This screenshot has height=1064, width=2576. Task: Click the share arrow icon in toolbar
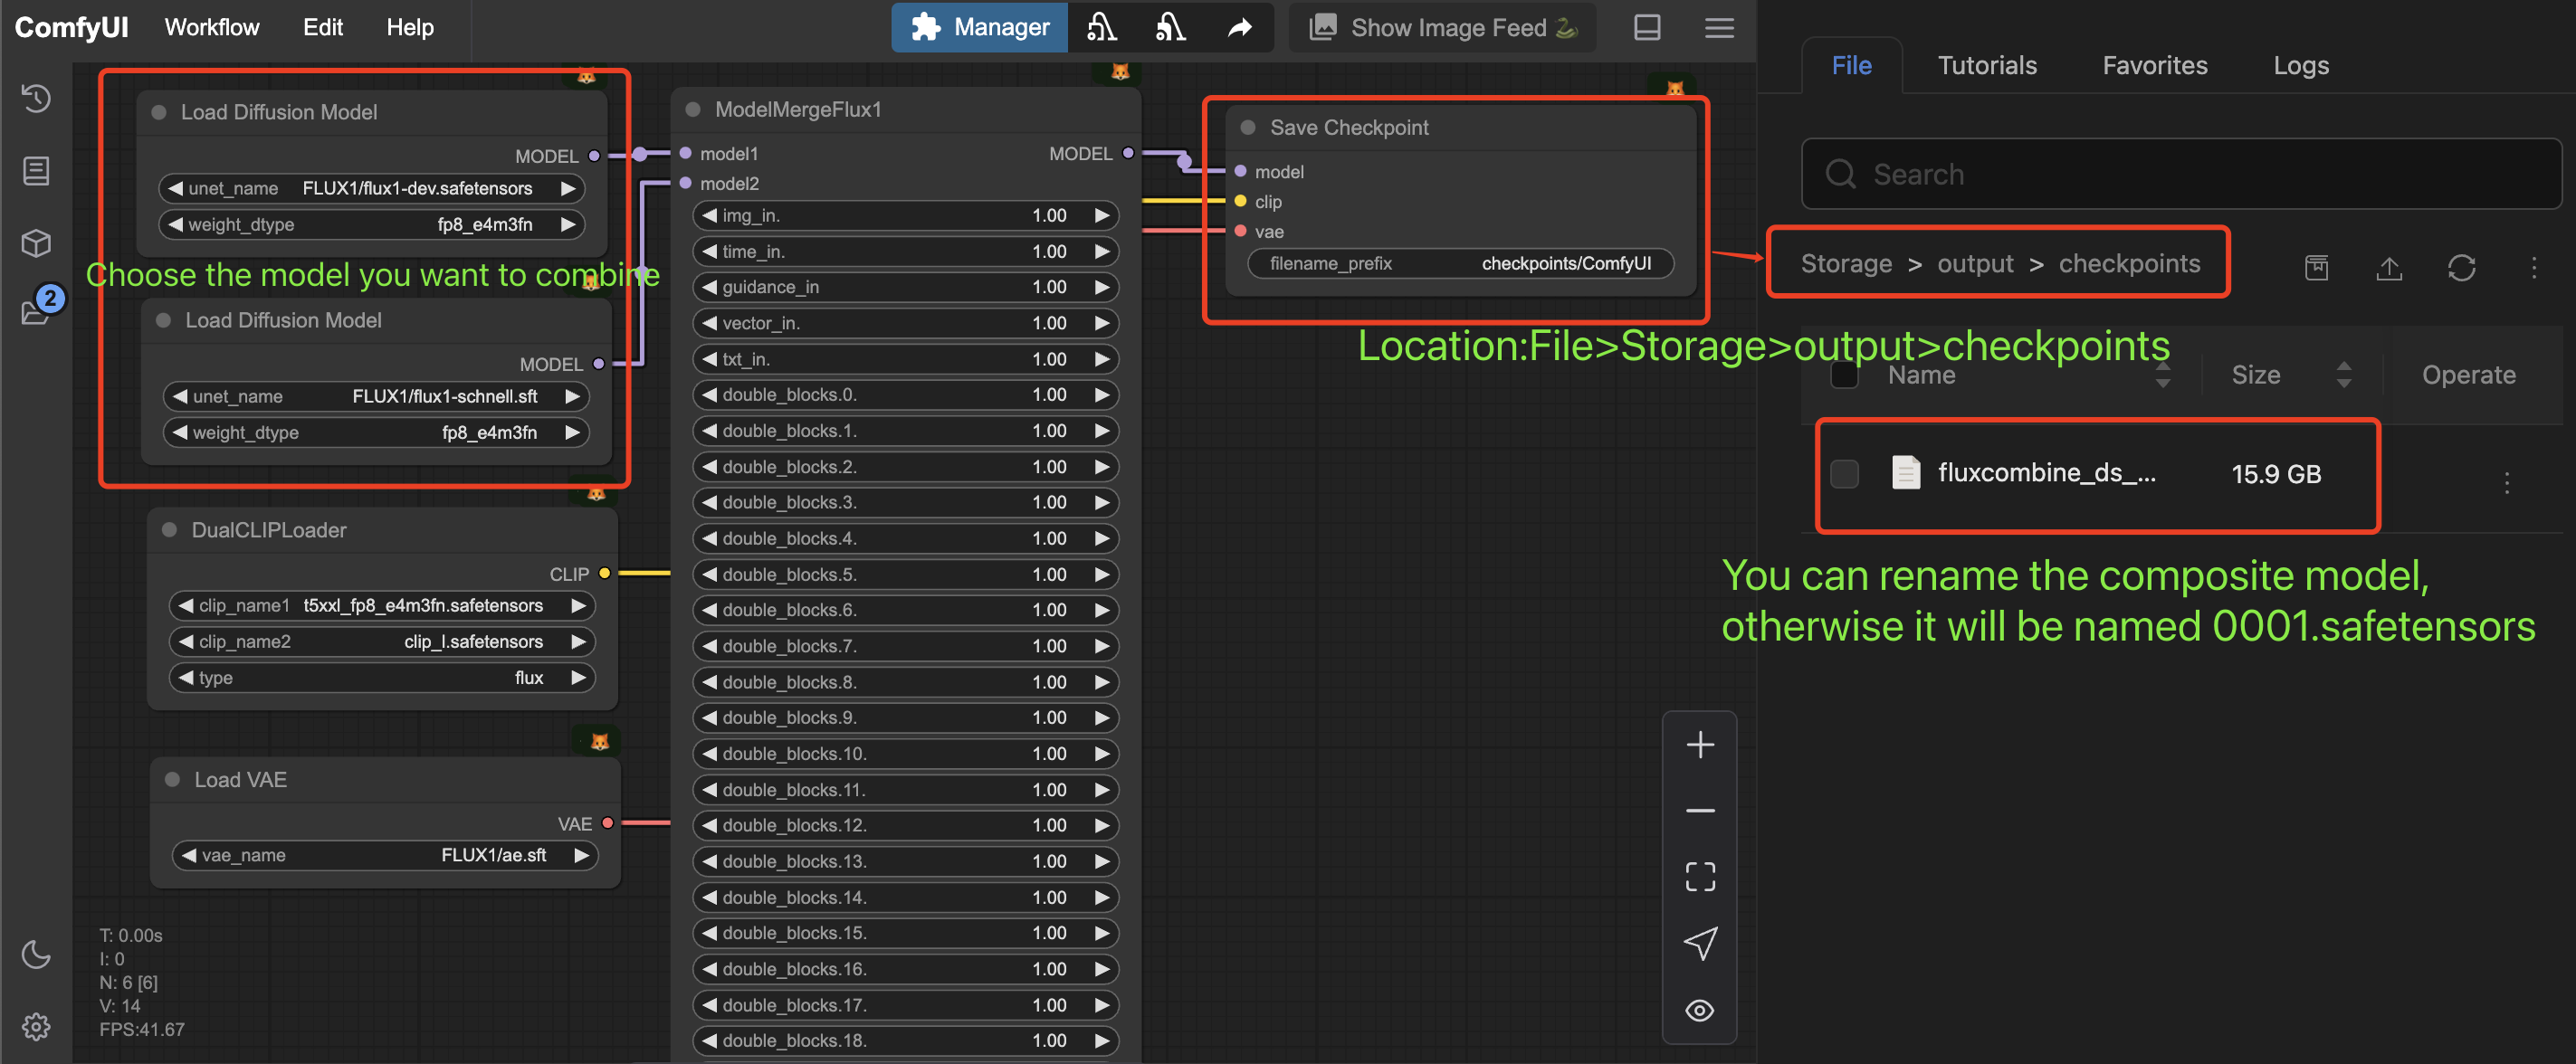[x=1240, y=27]
